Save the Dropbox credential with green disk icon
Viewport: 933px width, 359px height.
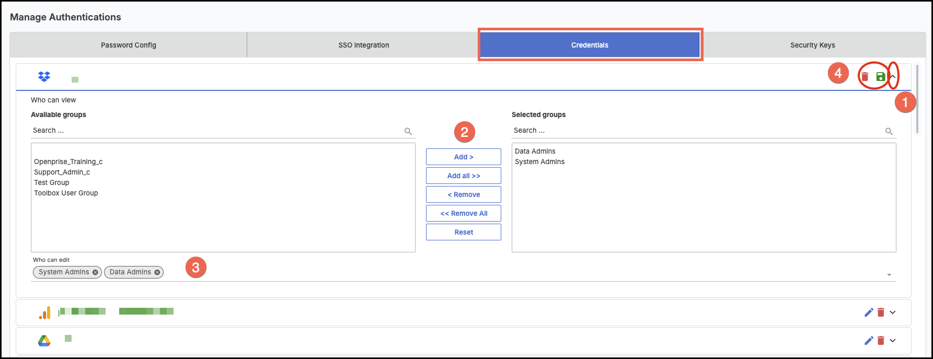pyautogui.click(x=881, y=77)
